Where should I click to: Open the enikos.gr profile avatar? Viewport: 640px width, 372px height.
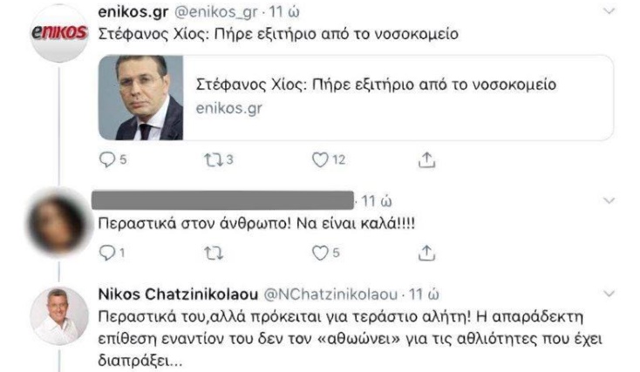59,31
